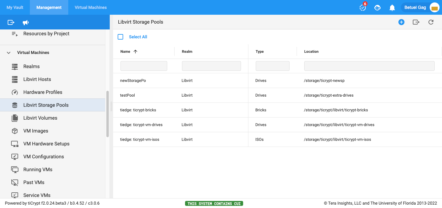Image resolution: width=442 pixels, height=208 pixels.
Task: Collapse the Virtual Machines sidebar section
Action: coord(9,53)
